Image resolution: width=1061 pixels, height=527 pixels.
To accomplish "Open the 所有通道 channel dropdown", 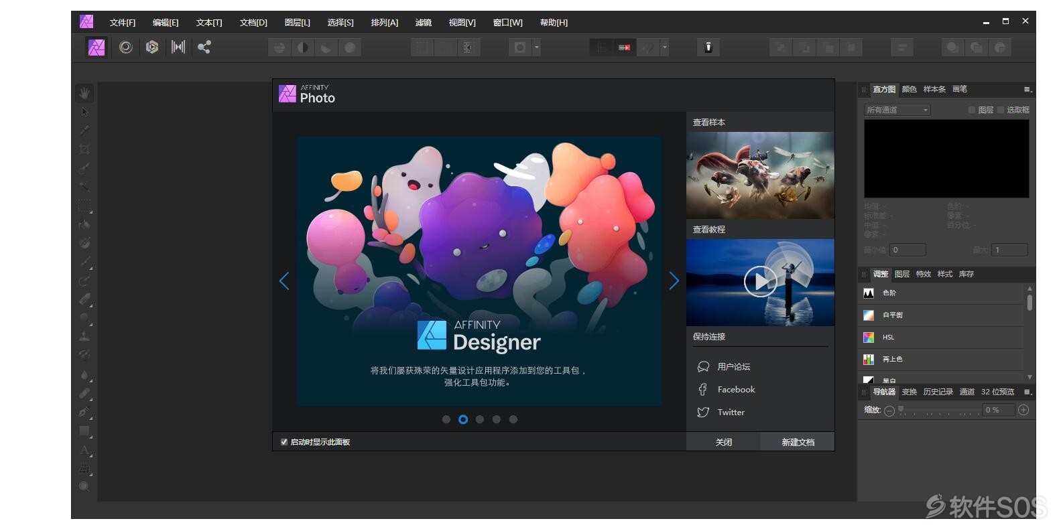I will [897, 110].
